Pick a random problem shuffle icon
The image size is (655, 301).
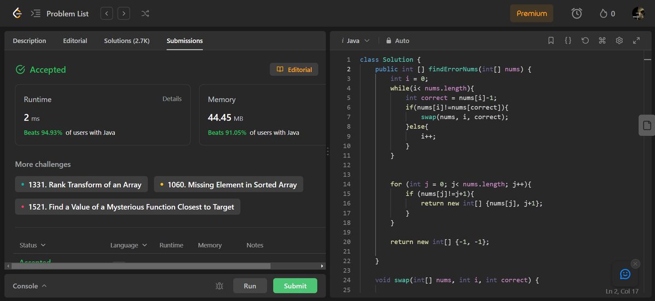pyautogui.click(x=145, y=14)
